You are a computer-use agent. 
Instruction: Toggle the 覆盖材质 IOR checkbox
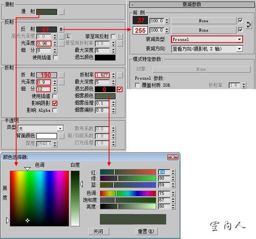click(x=137, y=85)
